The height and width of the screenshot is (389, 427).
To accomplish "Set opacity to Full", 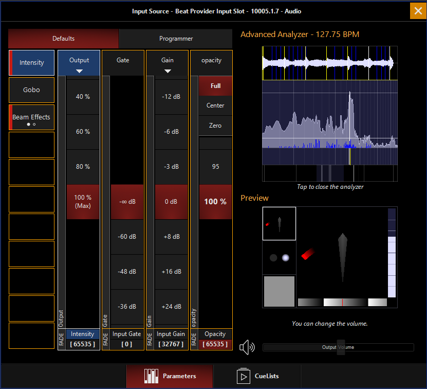I will [x=215, y=86].
